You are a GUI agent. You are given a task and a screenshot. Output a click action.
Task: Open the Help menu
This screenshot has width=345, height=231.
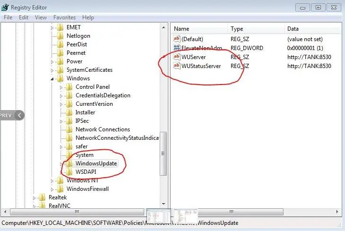click(88, 17)
